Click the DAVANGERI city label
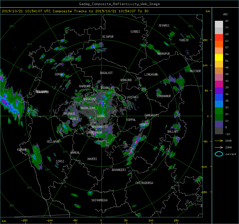239x224 pixels. pyautogui.click(x=119, y=170)
